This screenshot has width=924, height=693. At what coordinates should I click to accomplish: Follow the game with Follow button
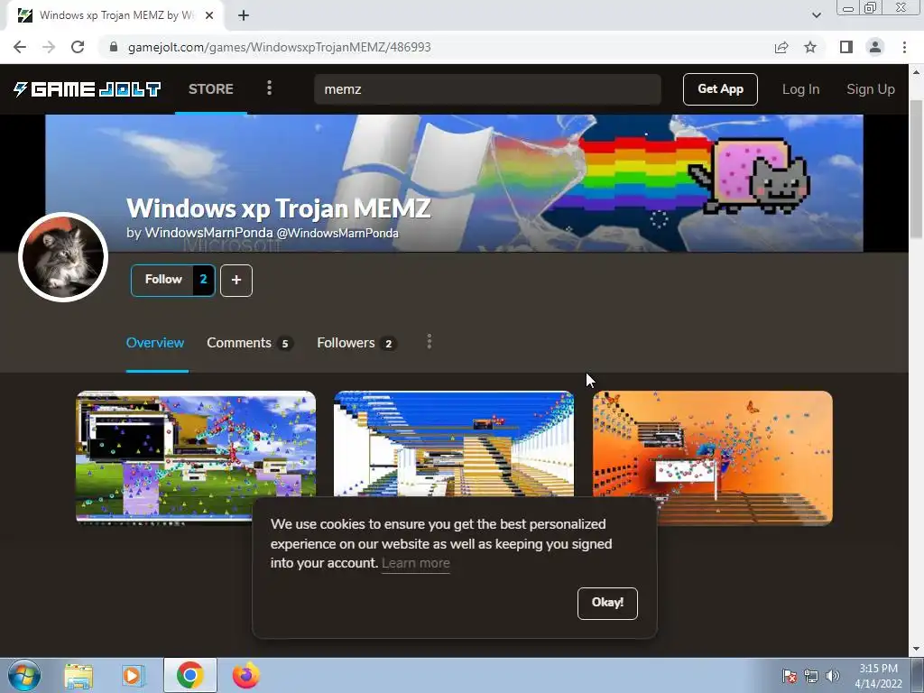(x=162, y=280)
